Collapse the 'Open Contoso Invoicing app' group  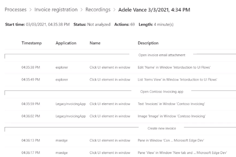(162, 92)
